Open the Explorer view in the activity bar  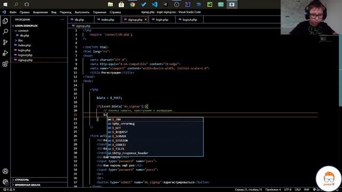point(5,21)
